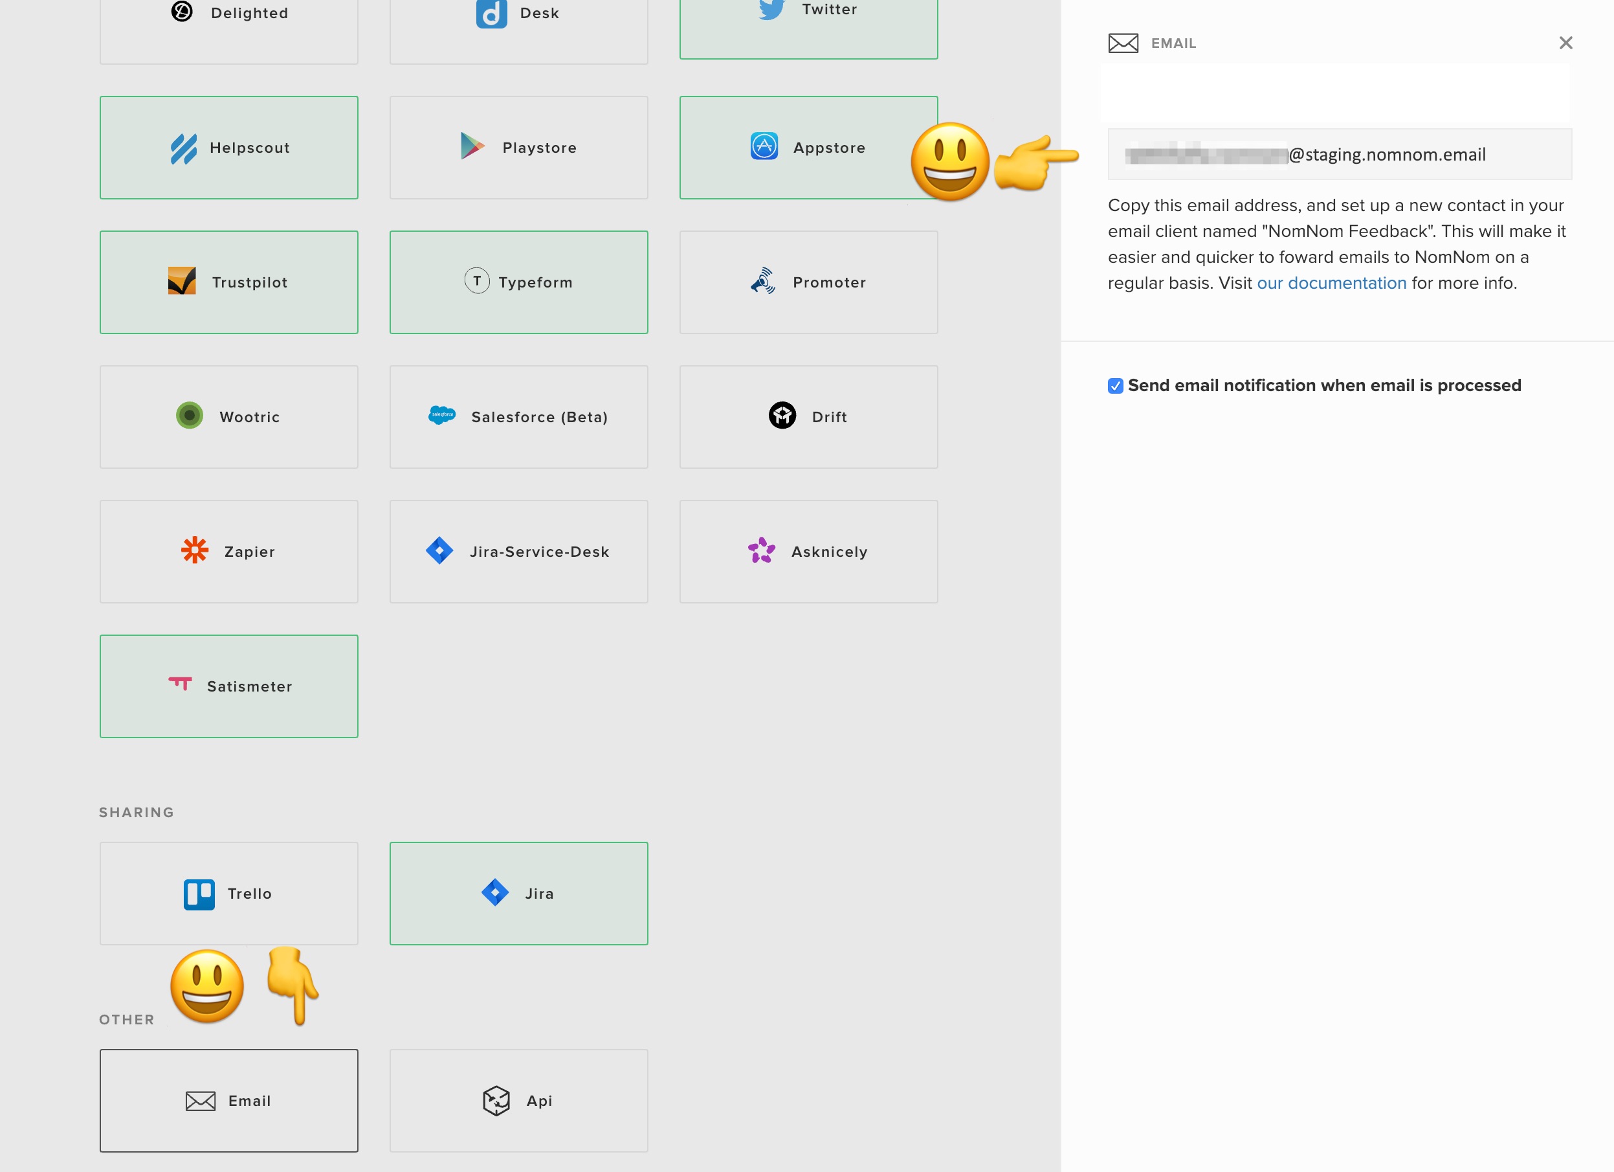Open the Api integration

pyautogui.click(x=518, y=1100)
